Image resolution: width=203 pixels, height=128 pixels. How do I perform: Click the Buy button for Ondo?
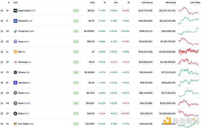(x=76, y=93)
